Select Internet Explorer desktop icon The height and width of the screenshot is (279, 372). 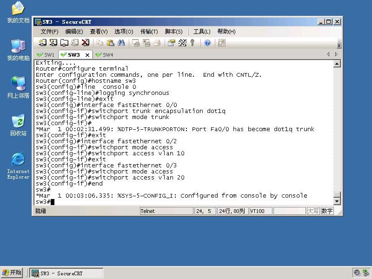[x=18, y=166]
